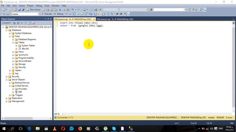Select Results to File mode
Viewport: 236px width, 132px height.
103,14
